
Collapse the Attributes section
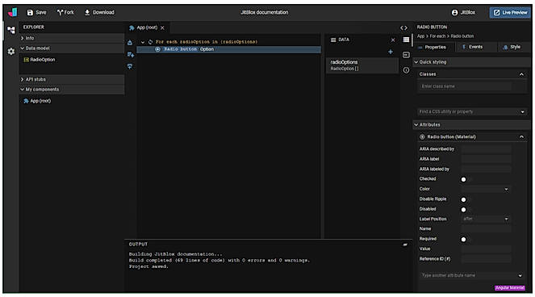472,125
